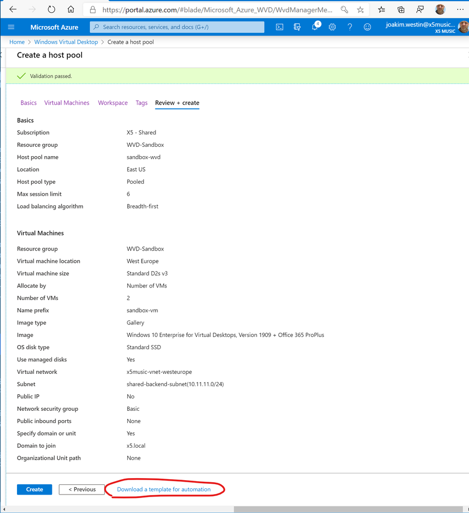Click the 'sandbox-wvd' host pool name

tap(144, 157)
